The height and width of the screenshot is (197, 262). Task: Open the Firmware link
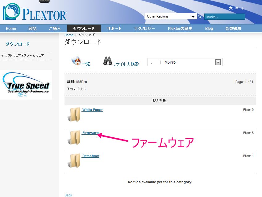click(x=90, y=133)
